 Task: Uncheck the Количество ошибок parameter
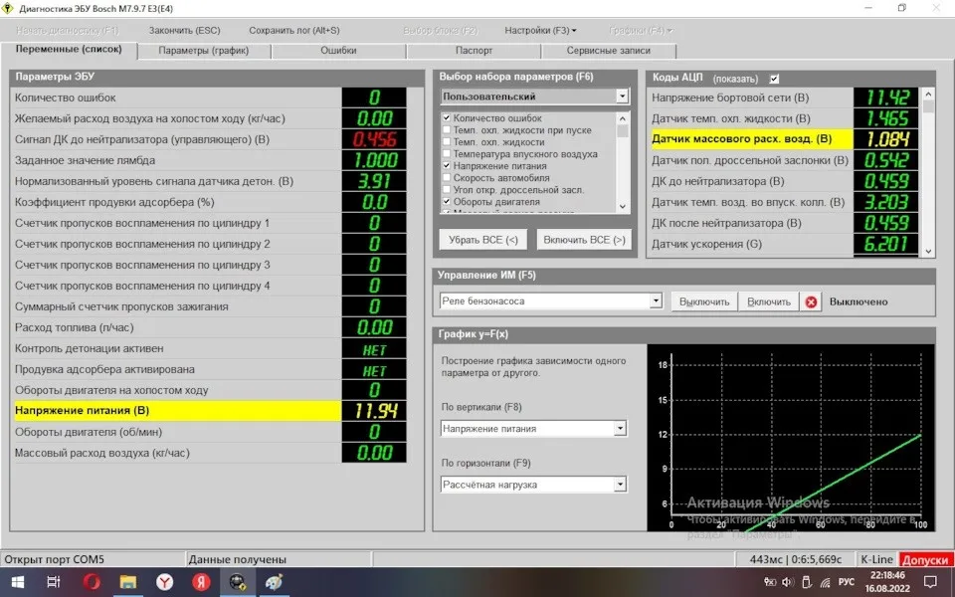pyautogui.click(x=446, y=118)
